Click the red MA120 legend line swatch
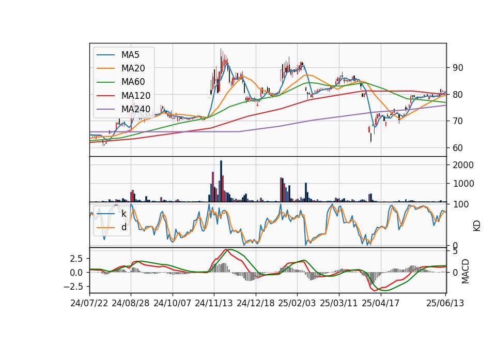The height and width of the screenshot is (357, 496). 105,96
